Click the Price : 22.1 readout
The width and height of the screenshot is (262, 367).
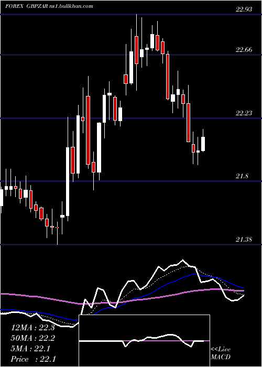tap(33, 359)
